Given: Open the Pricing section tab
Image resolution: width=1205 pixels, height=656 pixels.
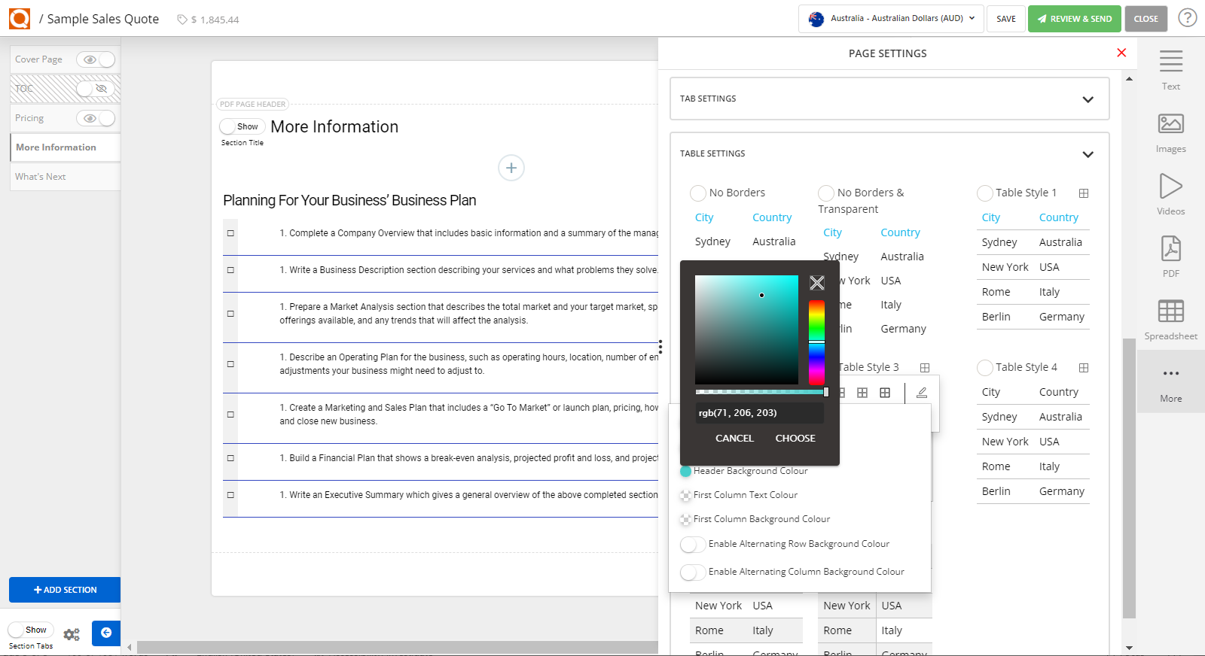Looking at the screenshot, I should 30,118.
